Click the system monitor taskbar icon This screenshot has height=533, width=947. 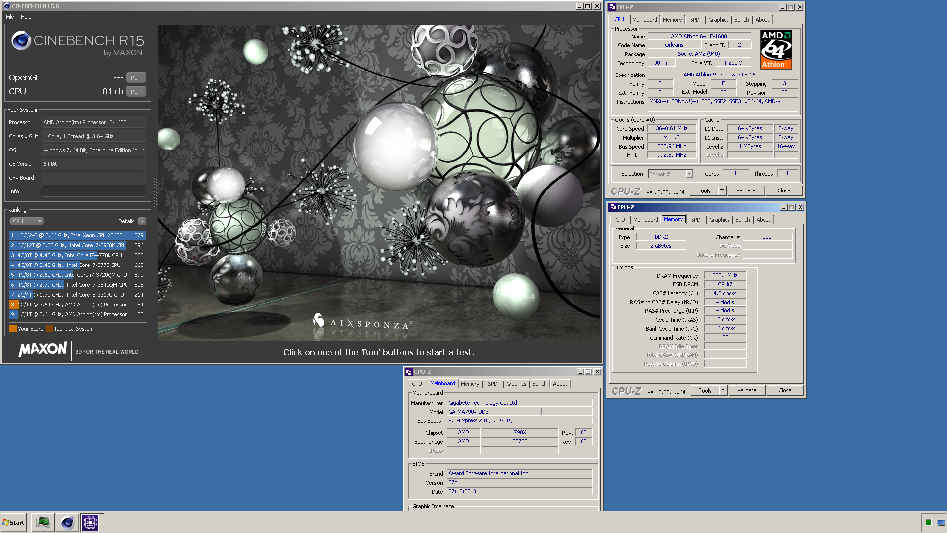click(x=43, y=523)
